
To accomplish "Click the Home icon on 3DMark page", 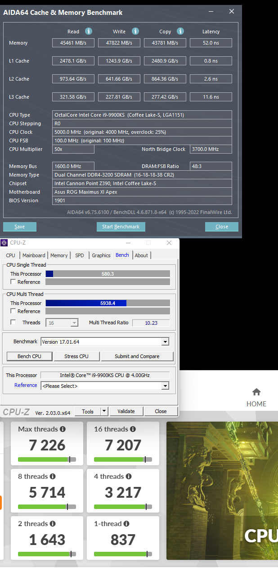I will click(x=256, y=391).
